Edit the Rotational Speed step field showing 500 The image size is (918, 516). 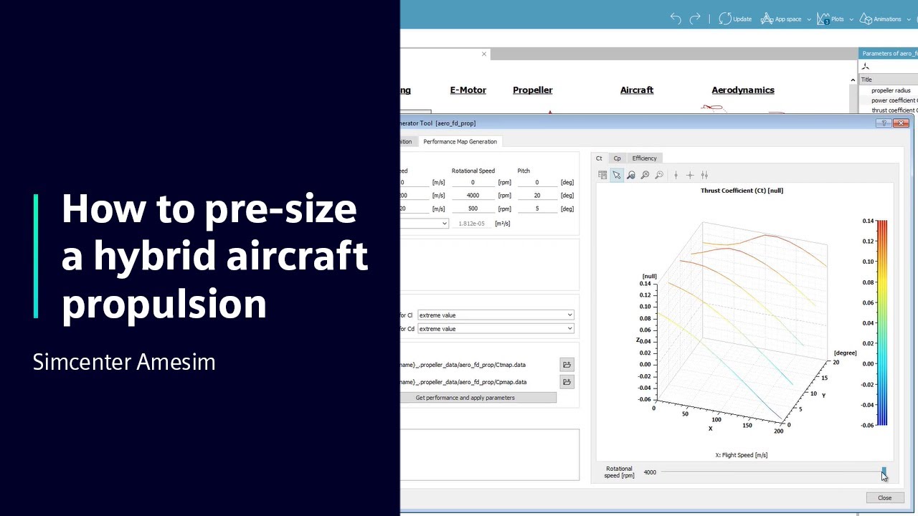(x=473, y=209)
